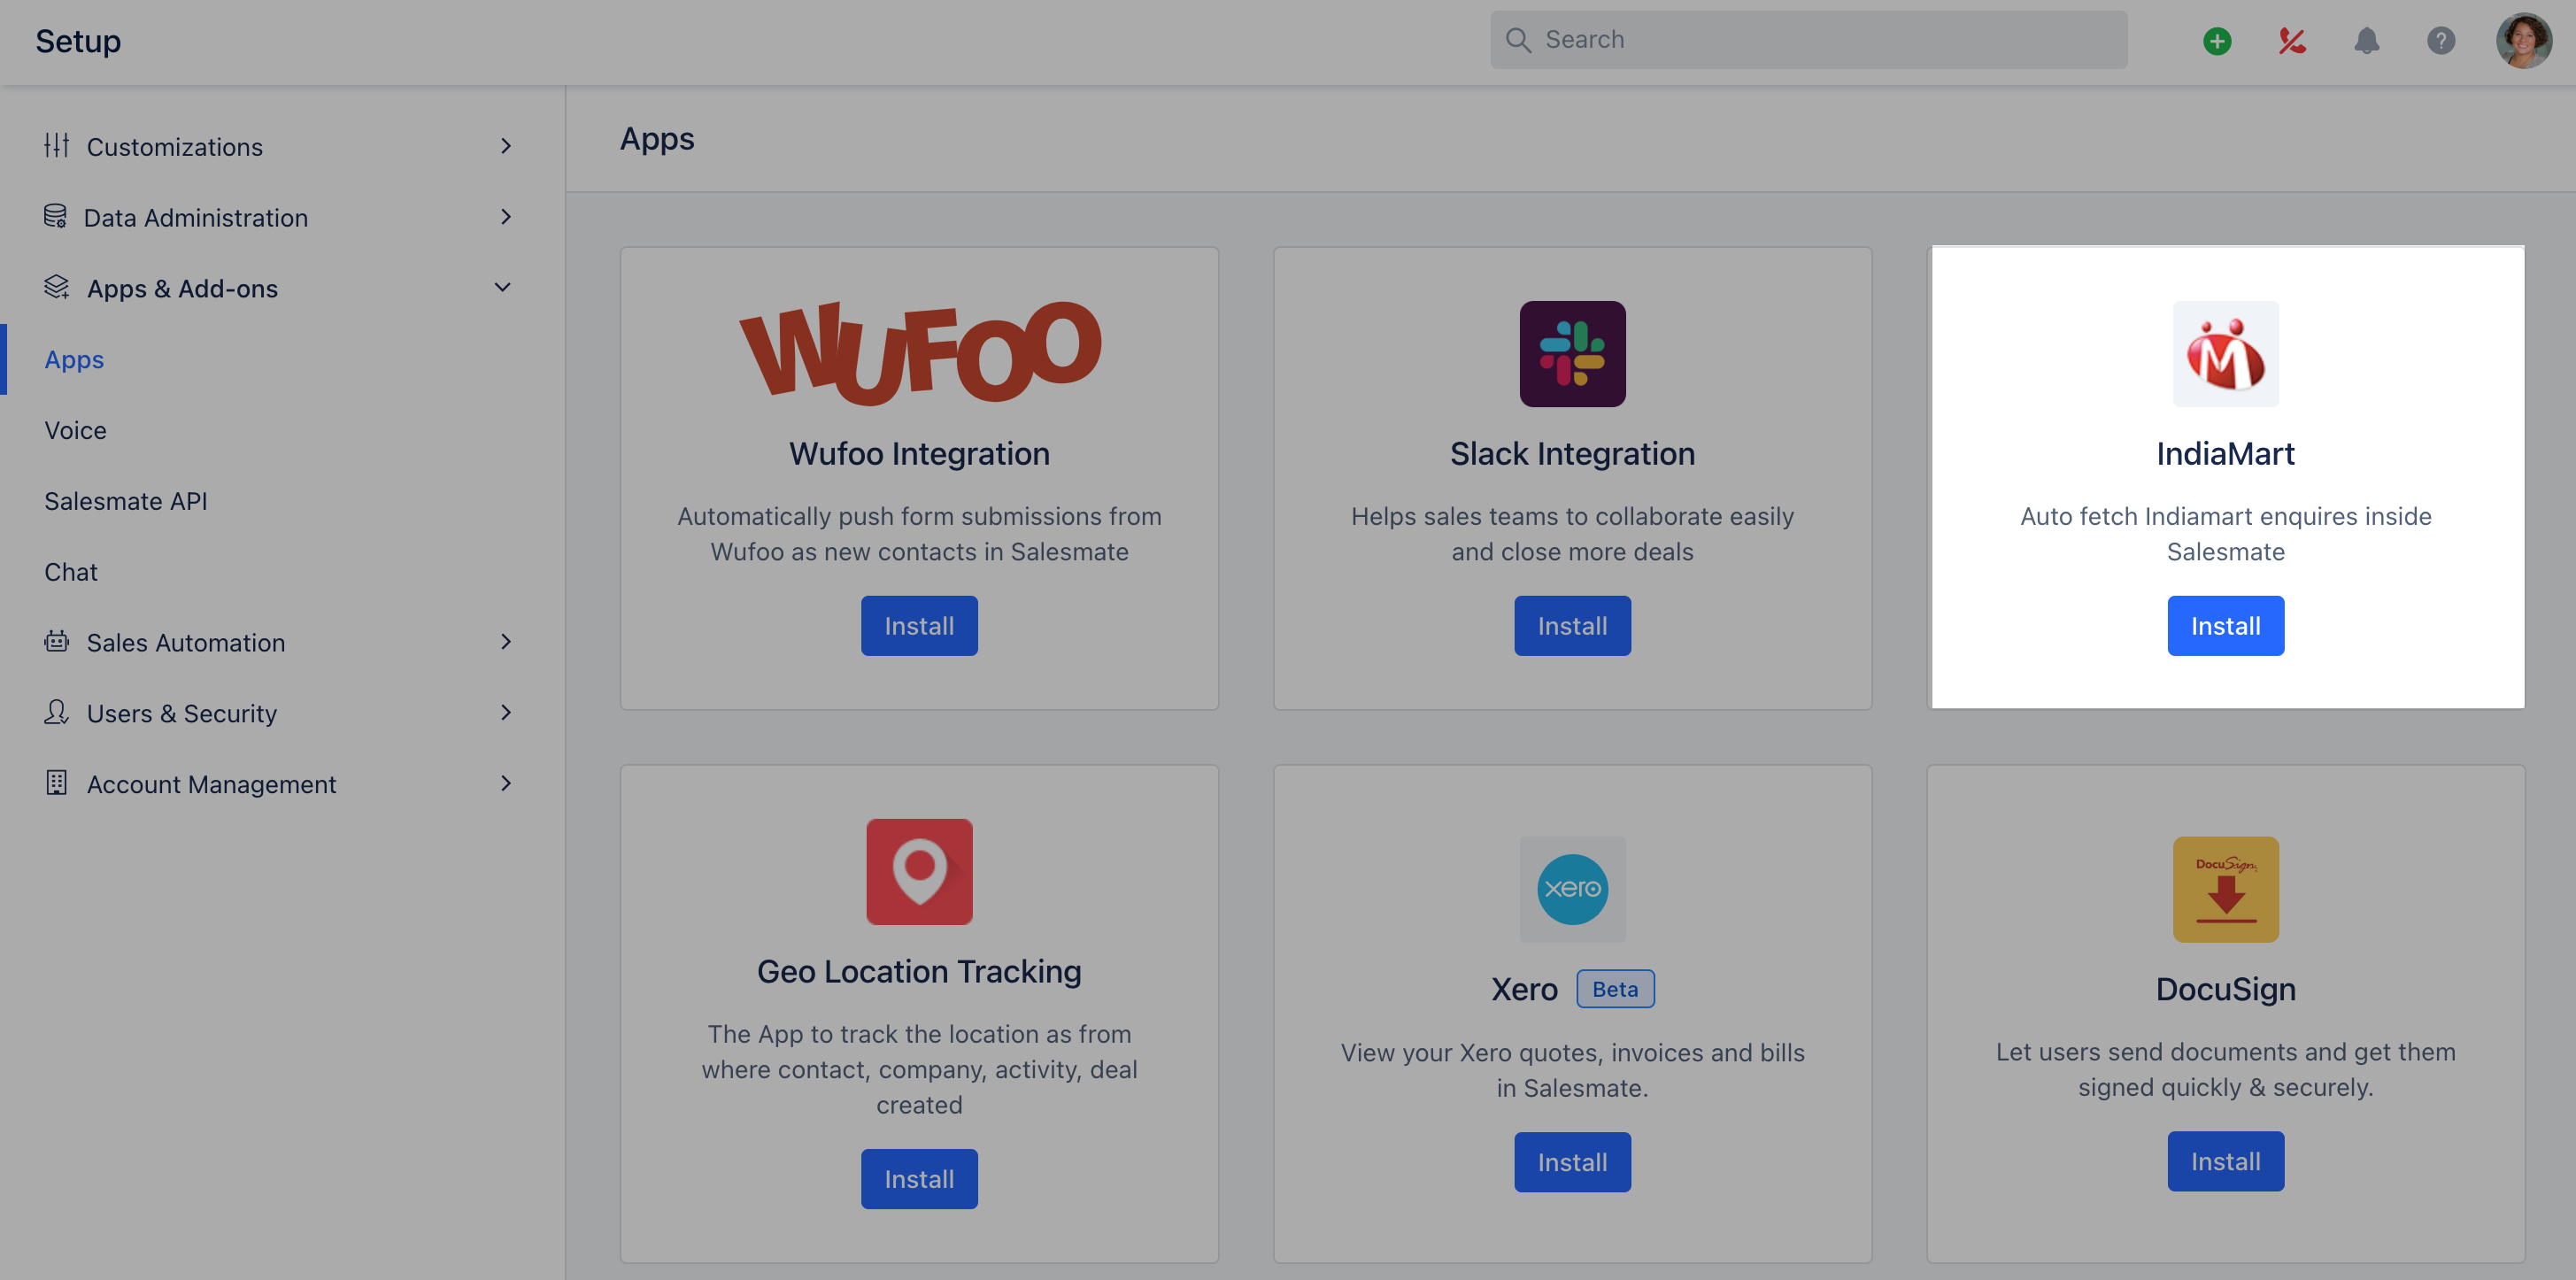This screenshot has height=1280, width=2576.
Task: Click 'View your Xero quotes' description
Action: point(1573,1070)
